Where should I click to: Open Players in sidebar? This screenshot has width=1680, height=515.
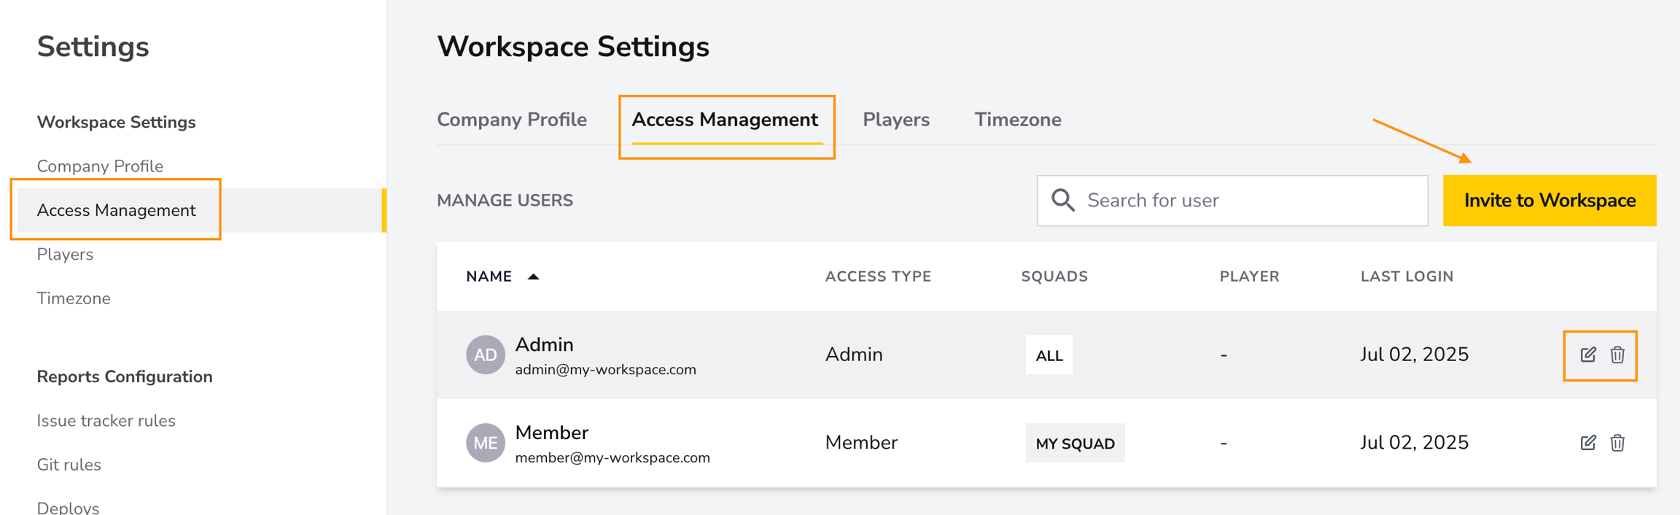65,255
